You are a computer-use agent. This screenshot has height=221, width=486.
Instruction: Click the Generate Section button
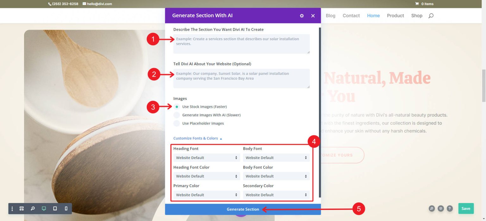point(243,209)
